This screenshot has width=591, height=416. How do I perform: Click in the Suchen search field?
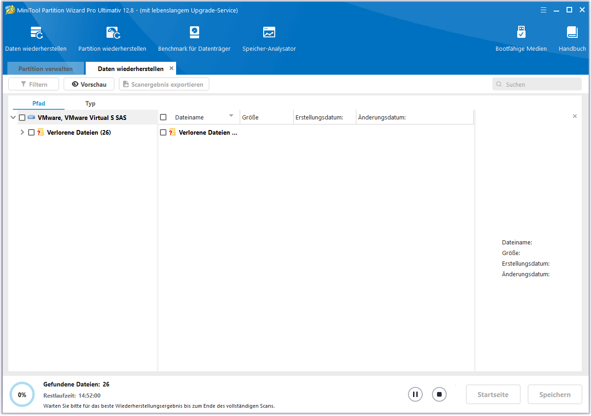tap(537, 84)
